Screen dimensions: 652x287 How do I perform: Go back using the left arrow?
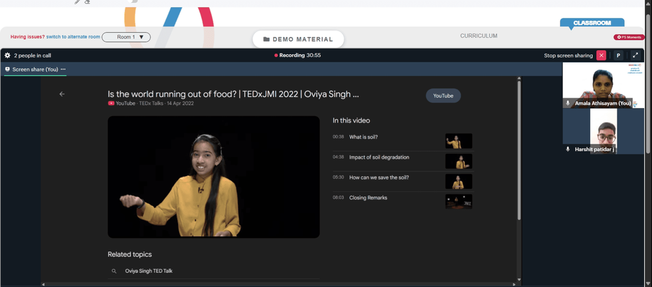pyautogui.click(x=62, y=94)
